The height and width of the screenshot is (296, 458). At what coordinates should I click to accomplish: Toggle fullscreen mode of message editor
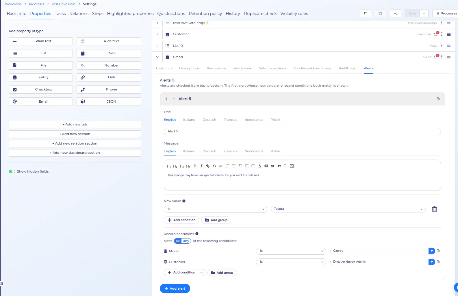pyautogui.click(x=292, y=166)
